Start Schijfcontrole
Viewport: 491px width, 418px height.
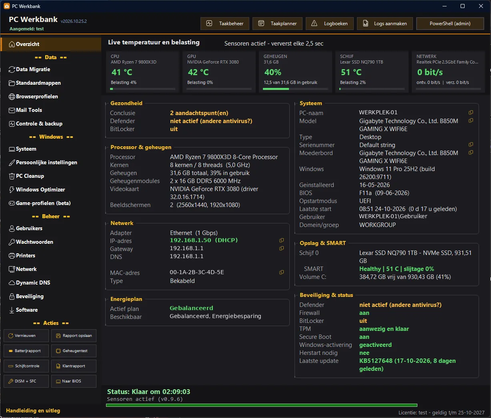26,366
